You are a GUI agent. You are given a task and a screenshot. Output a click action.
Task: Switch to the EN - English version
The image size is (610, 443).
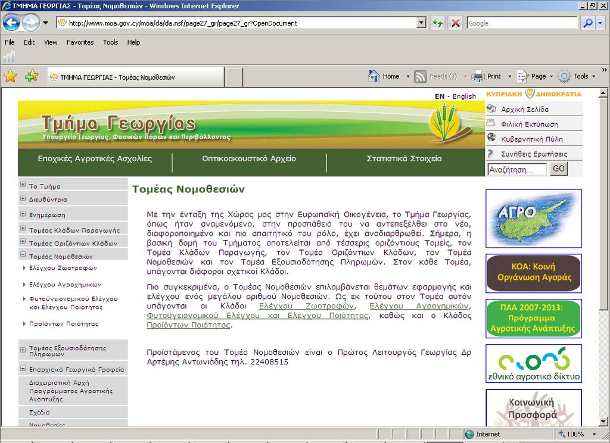455,96
